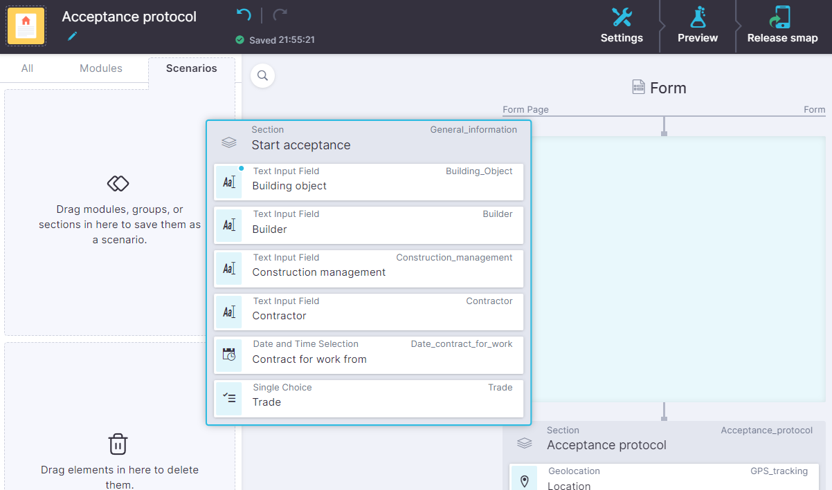Click the Single Choice icon next to Trade
The width and height of the screenshot is (832, 490).
pyautogui.click(x=228, y=398)
